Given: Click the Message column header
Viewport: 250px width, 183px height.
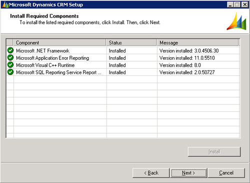Looking at the screenshot, I should pos(197,43).
